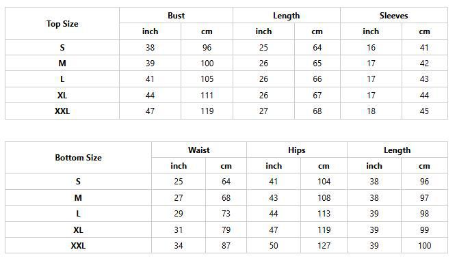Screen dimensions: 457x265
Task: Select the top table Length header
Action: pyautogui.click(x=286, y=16)
